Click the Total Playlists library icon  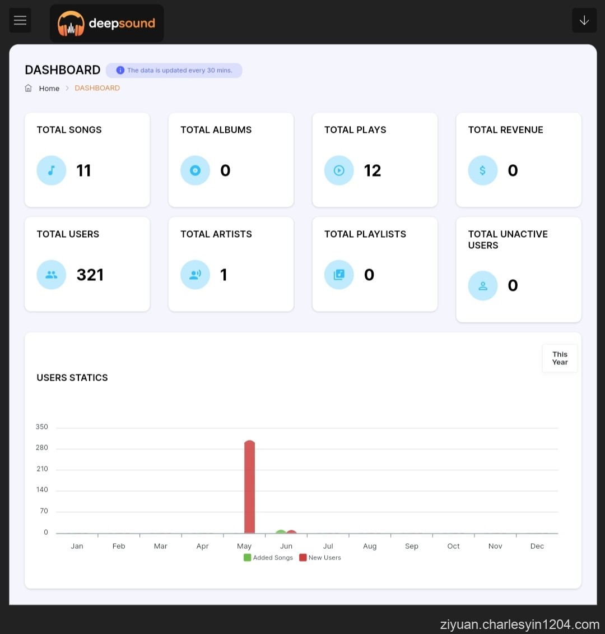coord(339,275)
